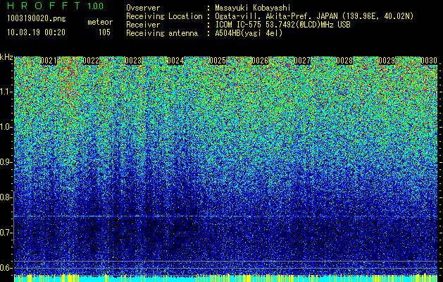Click the meteor count 105

click(104, 32)
